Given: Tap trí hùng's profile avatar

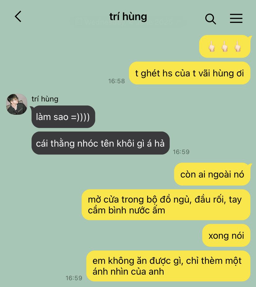Looking at the screenshot, I should coord(17,104).
